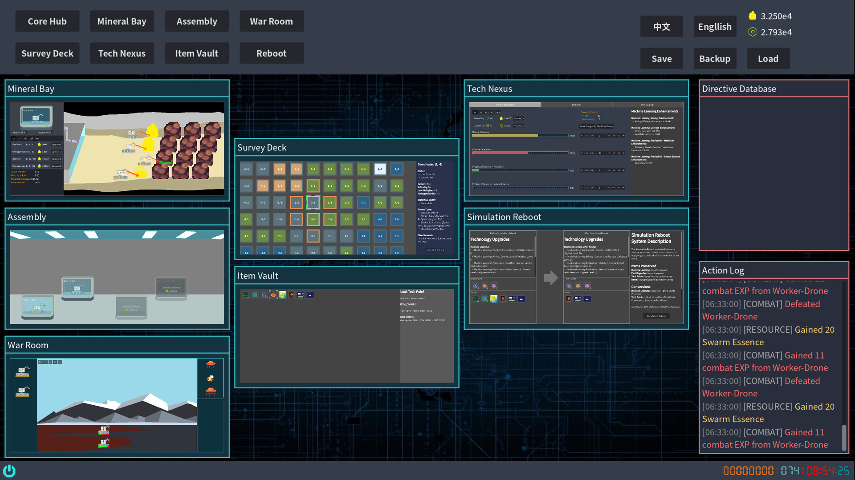Select the green-highlighted cell in Survey Deck
This screenshot has height=480, width=855.
(x=313, y=202)
